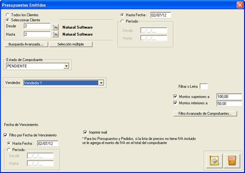This screenshot has height=173, width=245.
Task: Click the Filtrar x Letra input box
Action: click(x=204, y=86)
